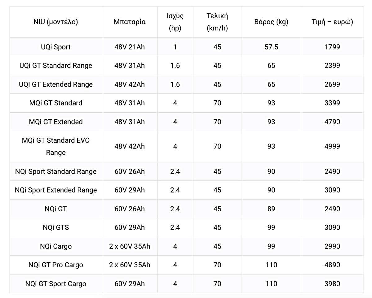Click NQi Sport Standard Range model name
This screenshot has height=298, width=372.
click(x=56, y=171)
